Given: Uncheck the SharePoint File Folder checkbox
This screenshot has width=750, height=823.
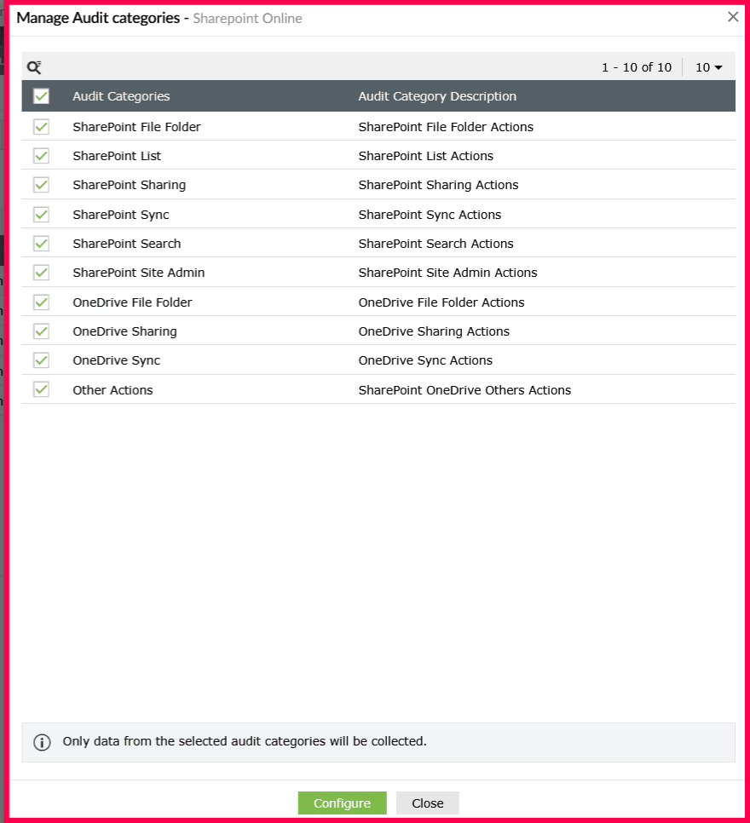Looking at the screenshot, I should pos(41,127).
